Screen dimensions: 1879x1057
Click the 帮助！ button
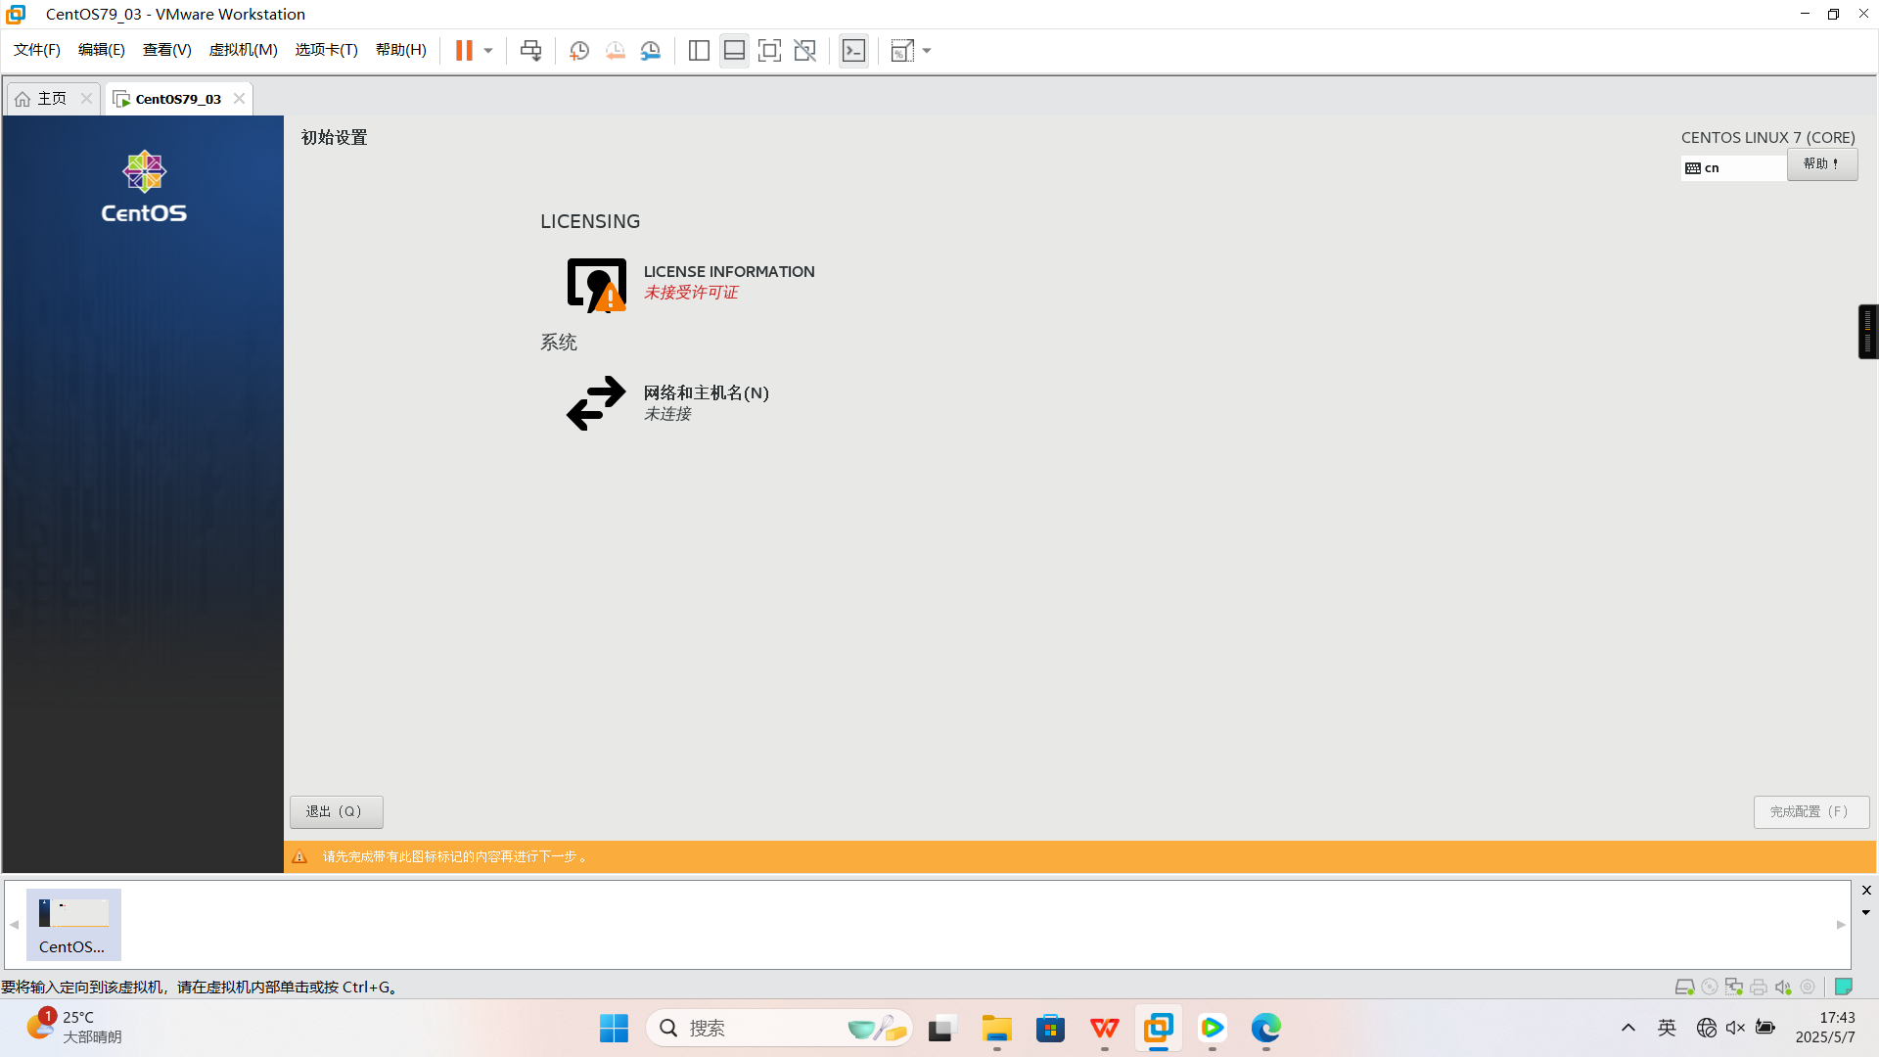point(1822,164)
